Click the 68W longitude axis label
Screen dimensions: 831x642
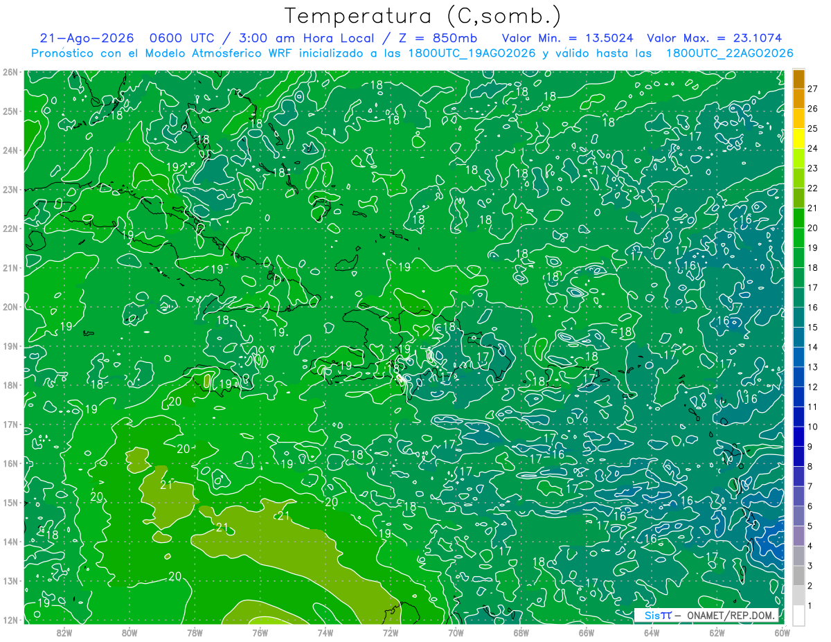tap(521, 632)
